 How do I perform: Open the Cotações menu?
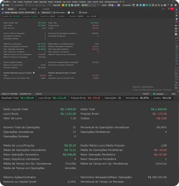tap(75, 2)
